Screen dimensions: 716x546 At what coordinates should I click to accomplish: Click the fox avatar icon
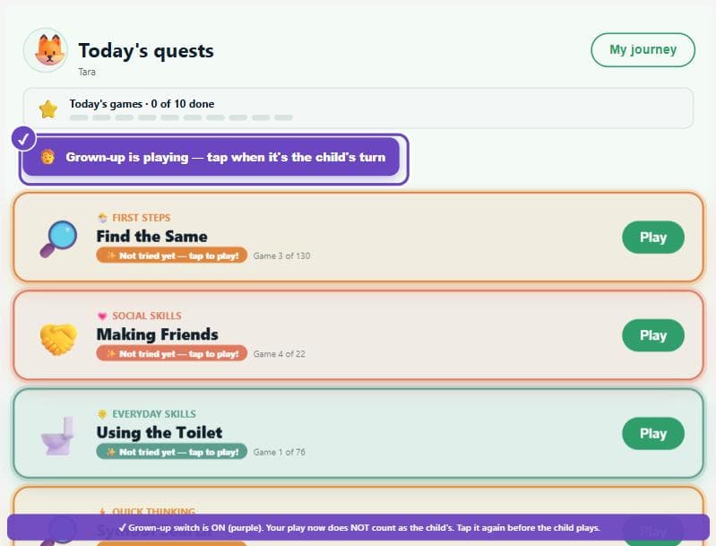(x=46, y=50)
